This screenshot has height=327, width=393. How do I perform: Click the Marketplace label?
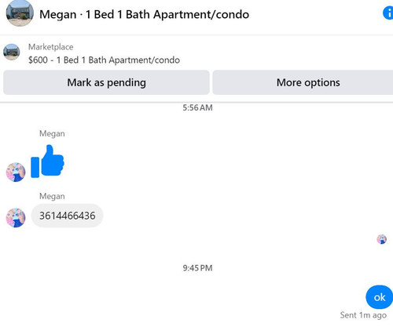point(51,47)
